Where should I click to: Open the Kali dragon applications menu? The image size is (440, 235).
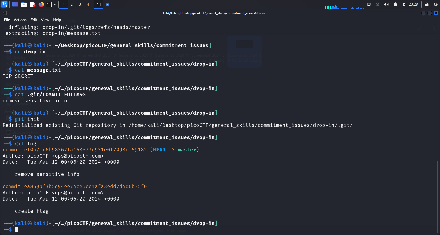(4, 4)
